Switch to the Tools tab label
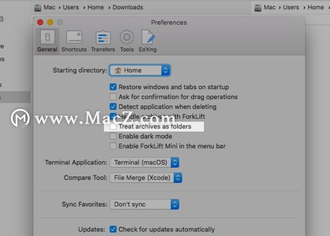330x236 pixels. coord(127,49)
